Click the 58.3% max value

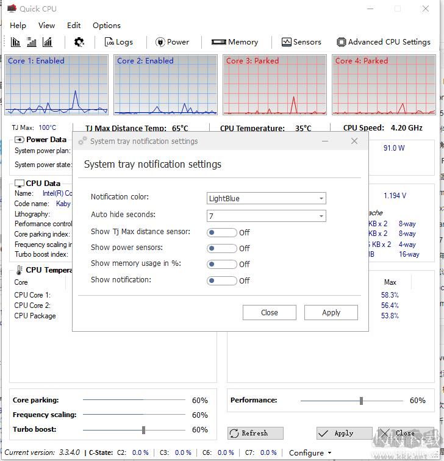point(390,295)
